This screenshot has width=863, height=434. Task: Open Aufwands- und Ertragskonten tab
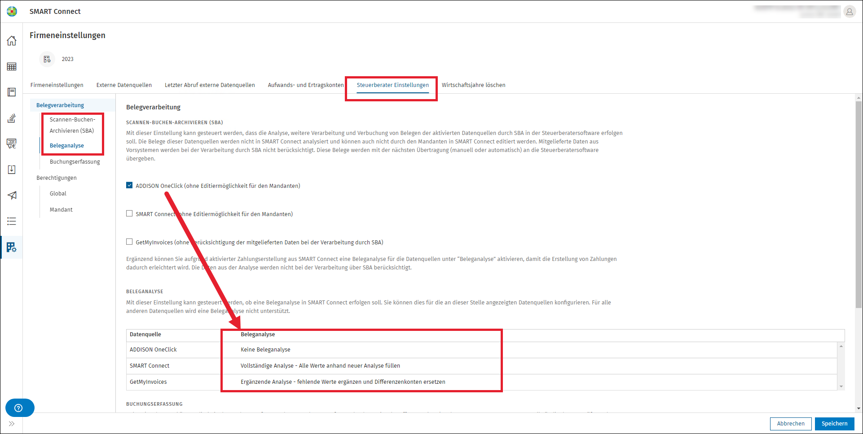click(x=306, y=85)
